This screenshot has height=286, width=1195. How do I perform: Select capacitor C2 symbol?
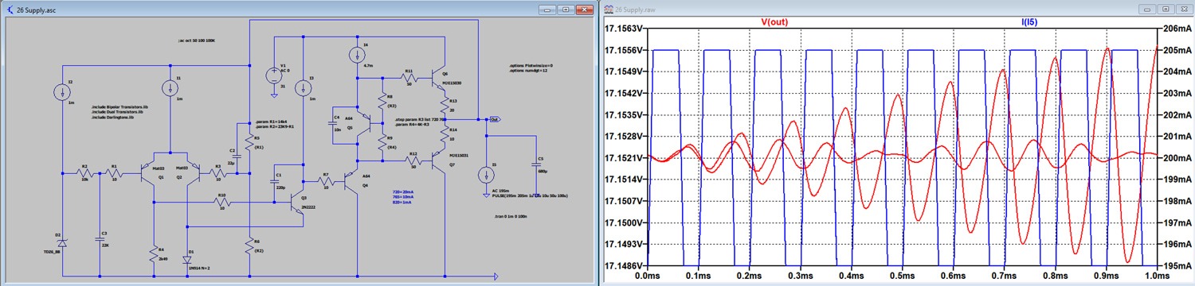pos(237,157)
